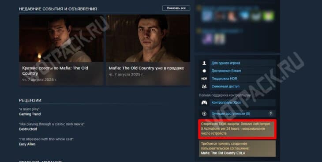The image size is (322, 162).
Task: Open the 'Достижения Steam' link
Action: (226, 71)
